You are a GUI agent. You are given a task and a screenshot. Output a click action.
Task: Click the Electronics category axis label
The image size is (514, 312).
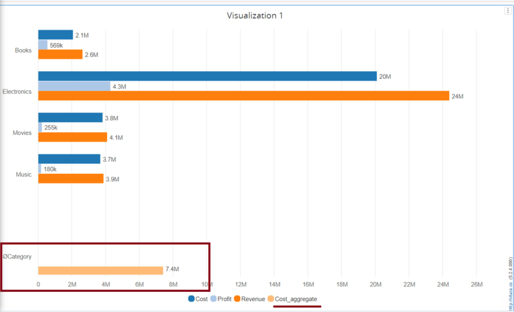[17, 91]
